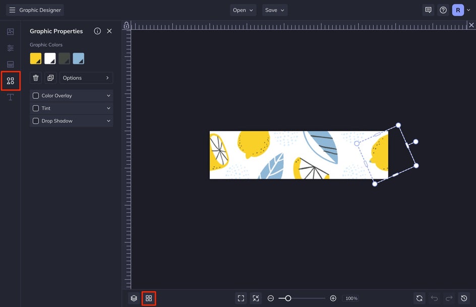Click the fit to screen icon

pos(241,298)
